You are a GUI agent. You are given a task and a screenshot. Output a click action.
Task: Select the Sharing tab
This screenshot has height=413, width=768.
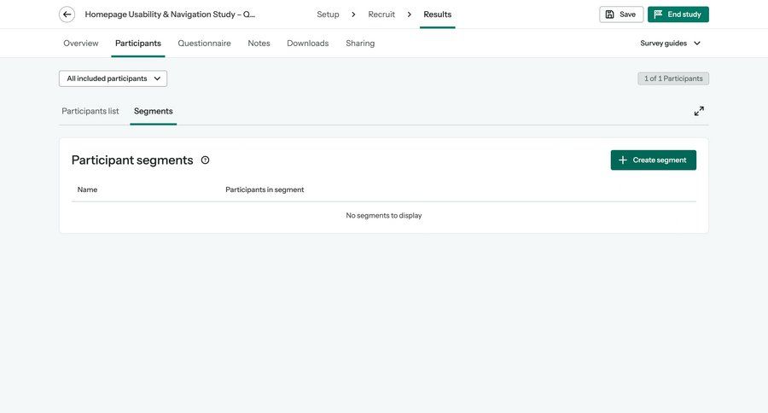click(x=360, y=44)
